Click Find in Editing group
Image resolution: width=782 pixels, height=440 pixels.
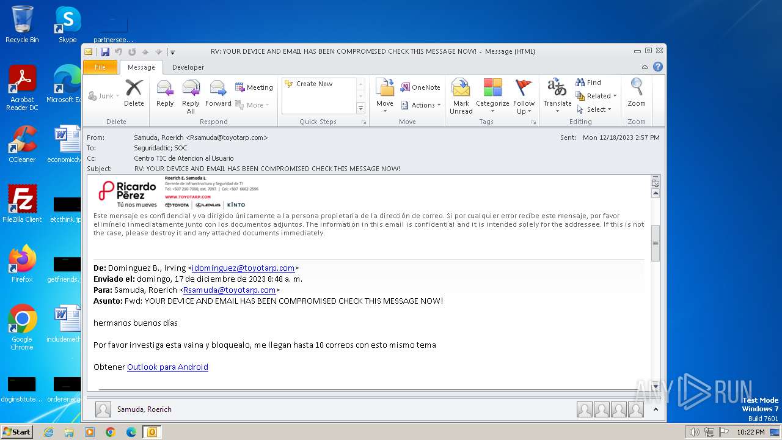click(588, 82)
